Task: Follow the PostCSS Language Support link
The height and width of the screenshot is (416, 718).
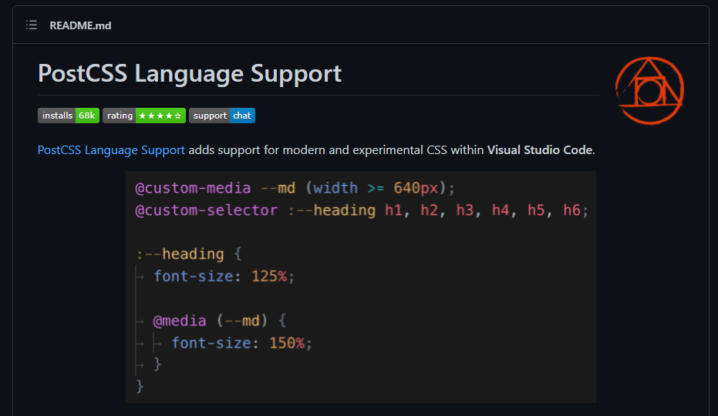Action: [111, 150]
